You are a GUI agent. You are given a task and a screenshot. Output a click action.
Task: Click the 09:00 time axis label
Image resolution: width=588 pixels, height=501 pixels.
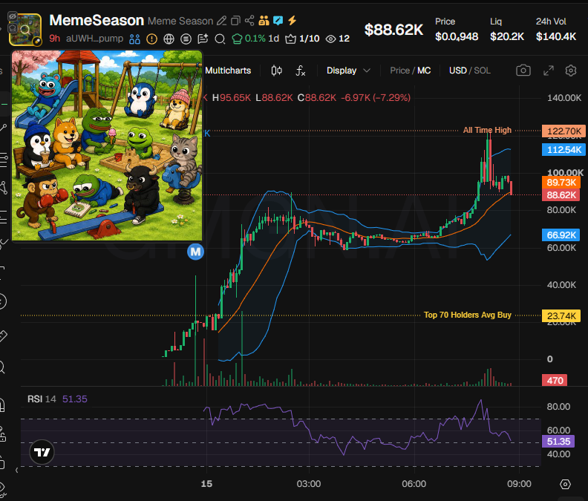click(x=520, y=484)
